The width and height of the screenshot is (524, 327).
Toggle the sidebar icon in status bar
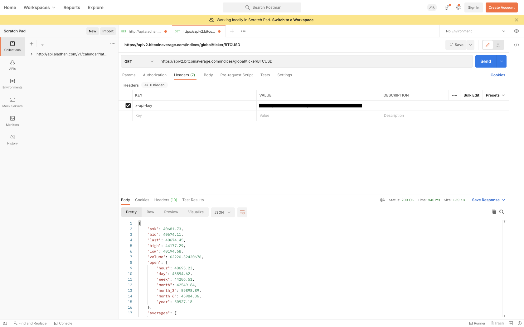pyautogui.click(x=5, y=323)
